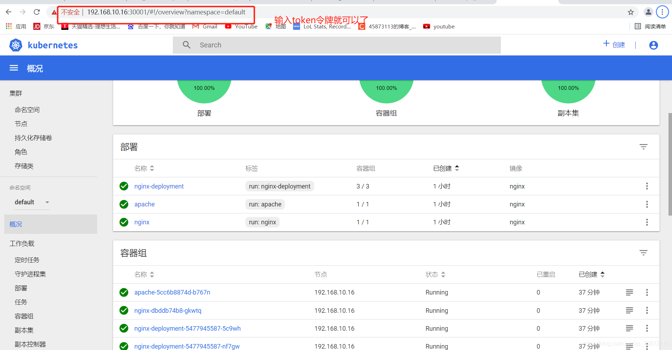
Task: Sort pods by 状态 column
Action: [435, 275]
